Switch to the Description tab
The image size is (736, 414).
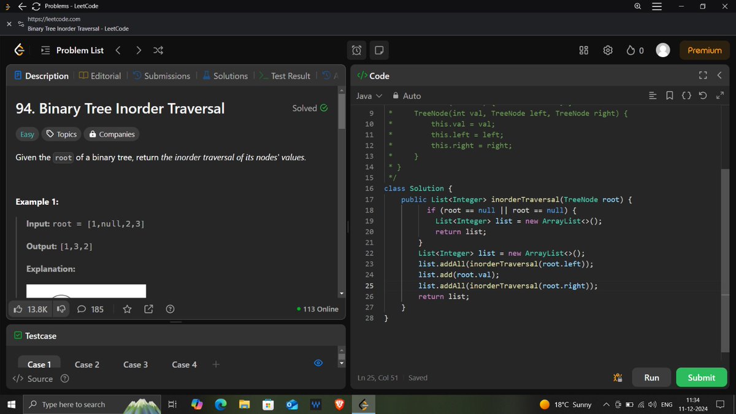pos(42,76)
